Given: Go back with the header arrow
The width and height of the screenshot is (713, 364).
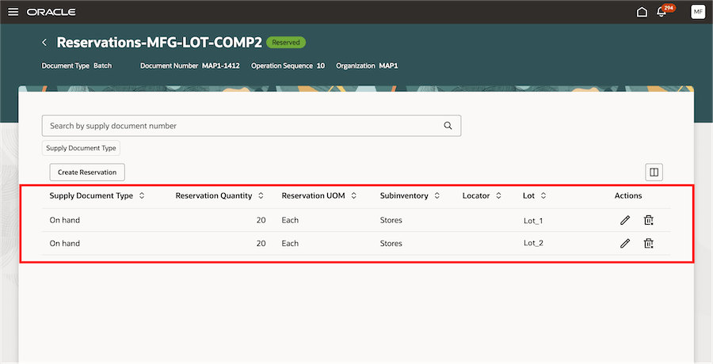Looking at the screenshot, I should coord(44,42).
